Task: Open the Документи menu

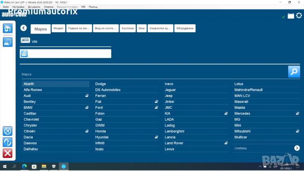Action: (x=34, y=7)
